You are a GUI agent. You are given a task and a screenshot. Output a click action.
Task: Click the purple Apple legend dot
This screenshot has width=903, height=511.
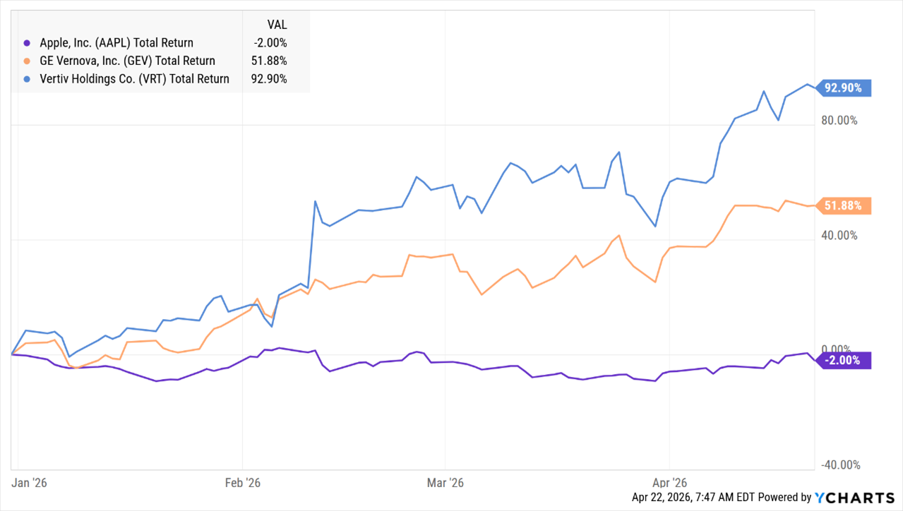click(27, 43)
